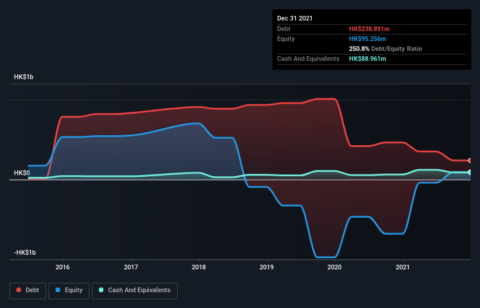Toggle the Cash And Equivalents legend button
The height and width of the screenshot is (308, 480).
point(134,290)
